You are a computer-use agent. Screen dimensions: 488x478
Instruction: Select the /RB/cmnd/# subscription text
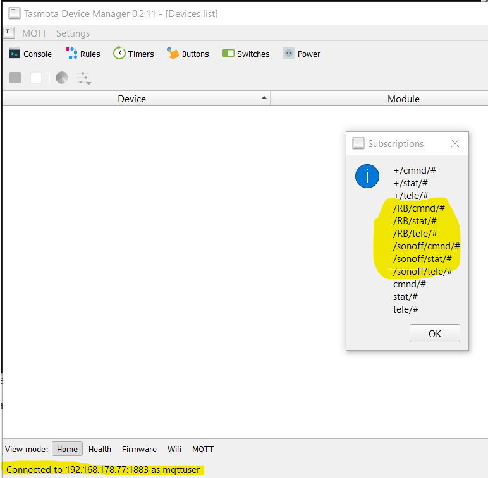coord(419,208)
